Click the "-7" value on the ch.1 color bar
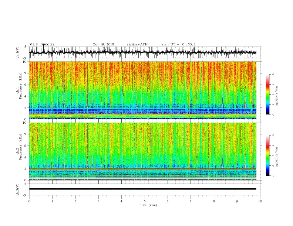 pos(273,114)
